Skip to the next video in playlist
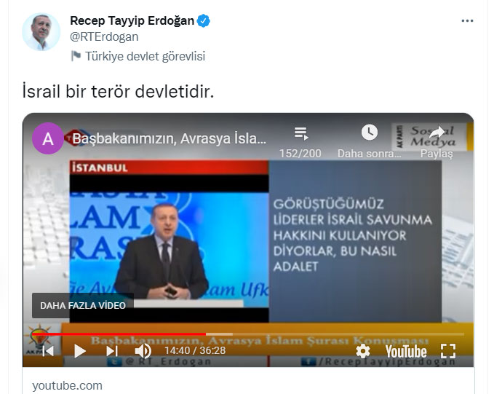The height and width of the screenshot is (394, 494). (x=112, y=351)
